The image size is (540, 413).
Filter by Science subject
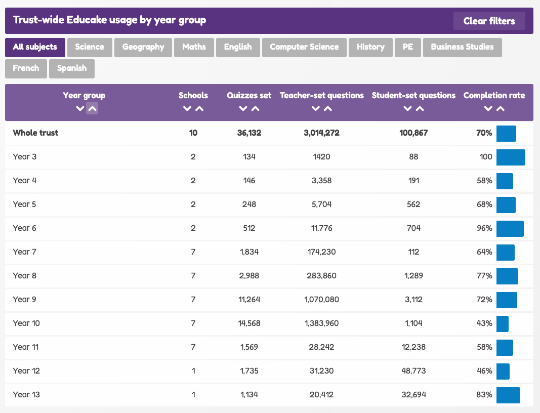[x=90, y=47]
